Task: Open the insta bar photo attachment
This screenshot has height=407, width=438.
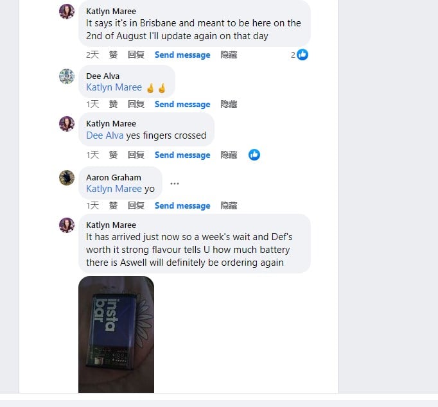Action: tap(116, 334)
